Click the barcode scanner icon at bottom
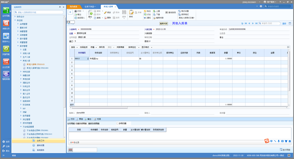 click(x=70, y=150)
